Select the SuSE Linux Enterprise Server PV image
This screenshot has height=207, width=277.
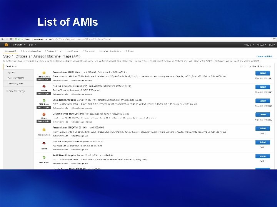point(263,101)
